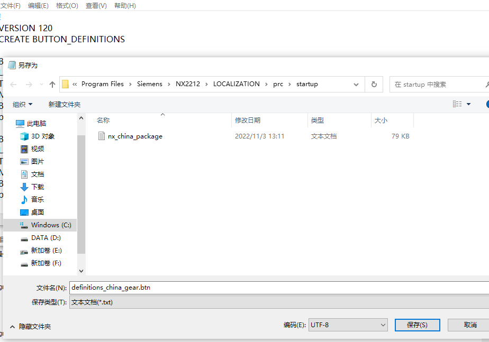Click the Up directory arrow icon
The width and height of the screenshot is (489, 342).
tap(52, 85)
